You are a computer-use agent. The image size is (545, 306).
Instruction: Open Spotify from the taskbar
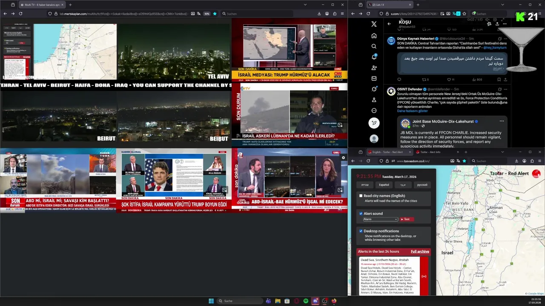click(306, 301)
